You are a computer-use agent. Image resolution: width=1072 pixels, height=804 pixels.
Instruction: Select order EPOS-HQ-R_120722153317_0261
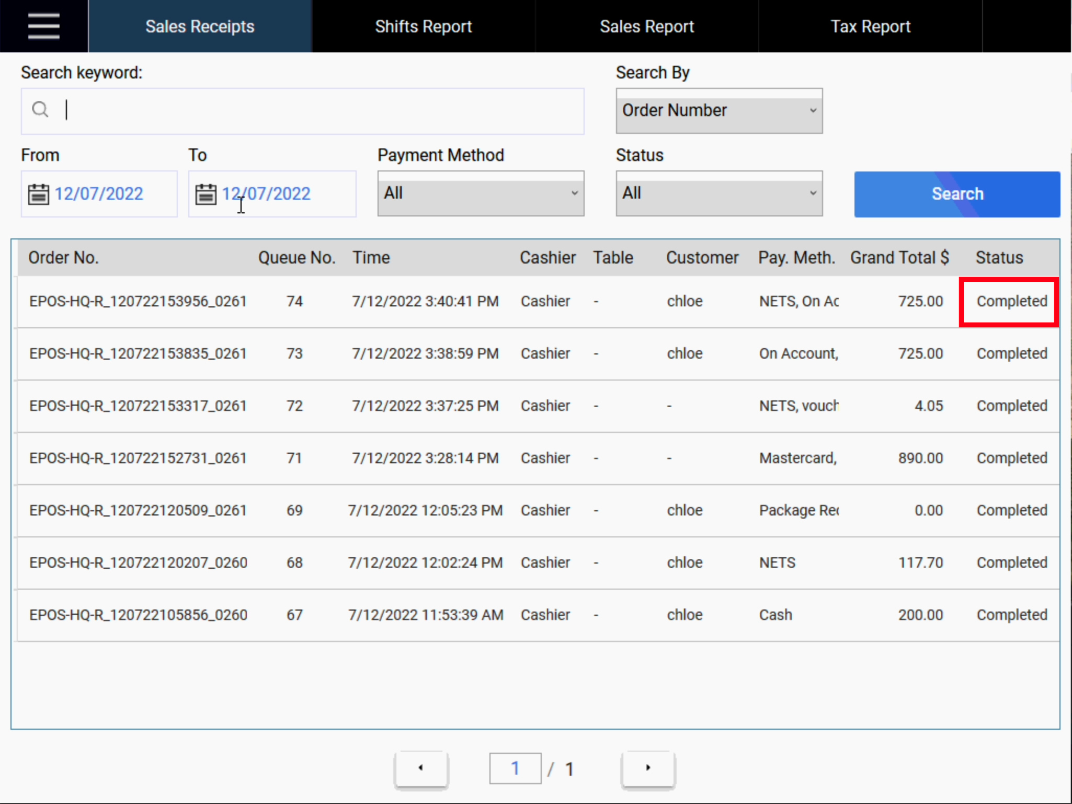coord(138,406)
